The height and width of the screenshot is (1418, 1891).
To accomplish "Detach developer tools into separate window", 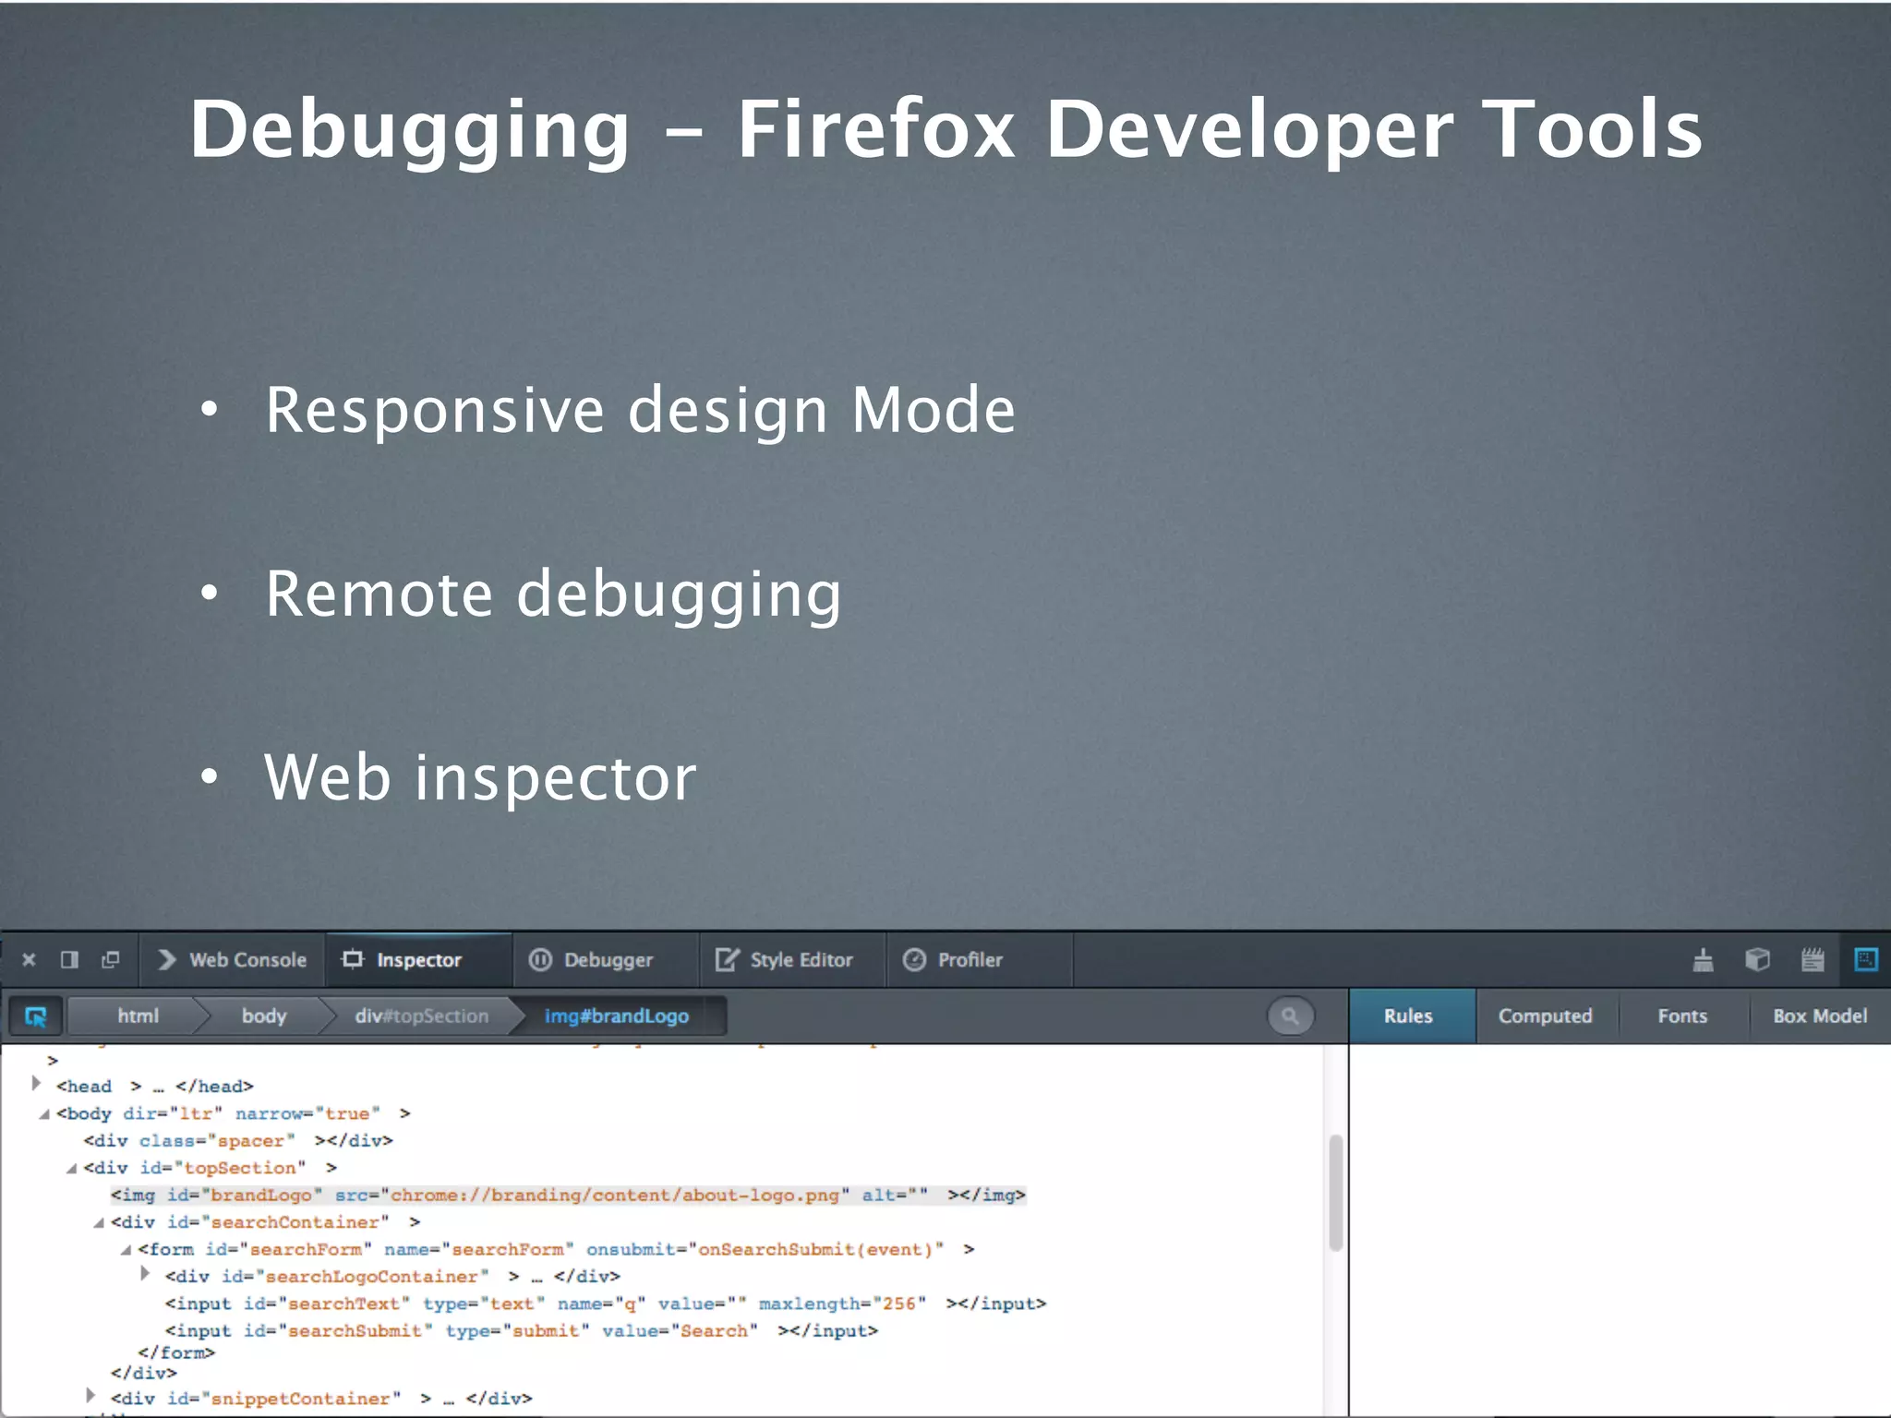I will point(110,960).
